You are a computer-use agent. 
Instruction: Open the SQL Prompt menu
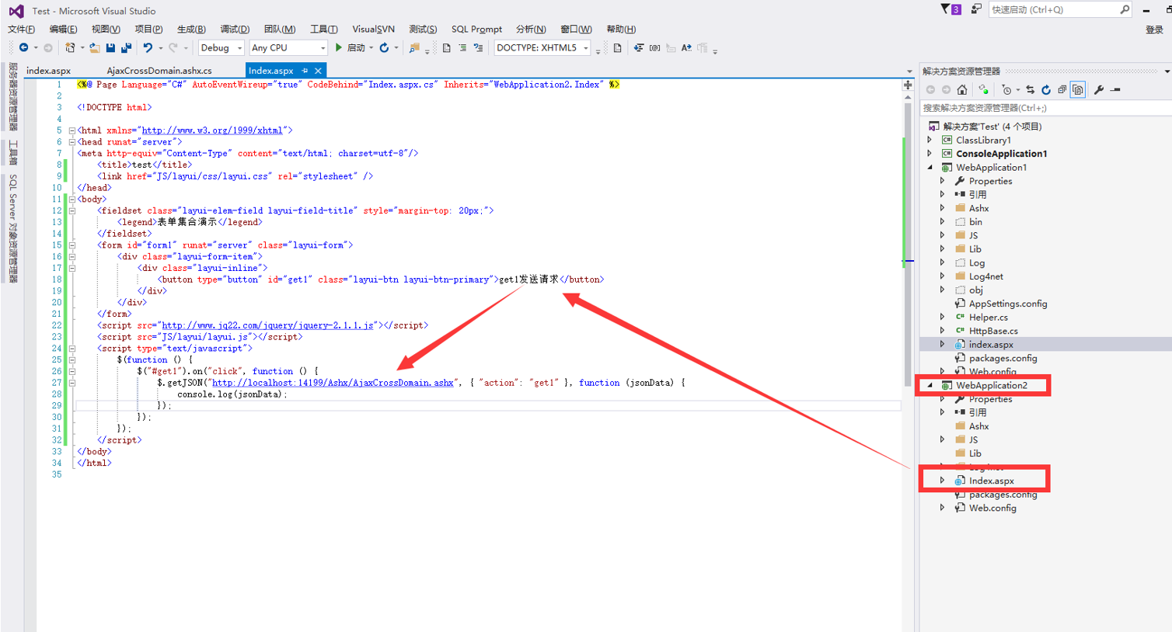[x=476, y=30]
